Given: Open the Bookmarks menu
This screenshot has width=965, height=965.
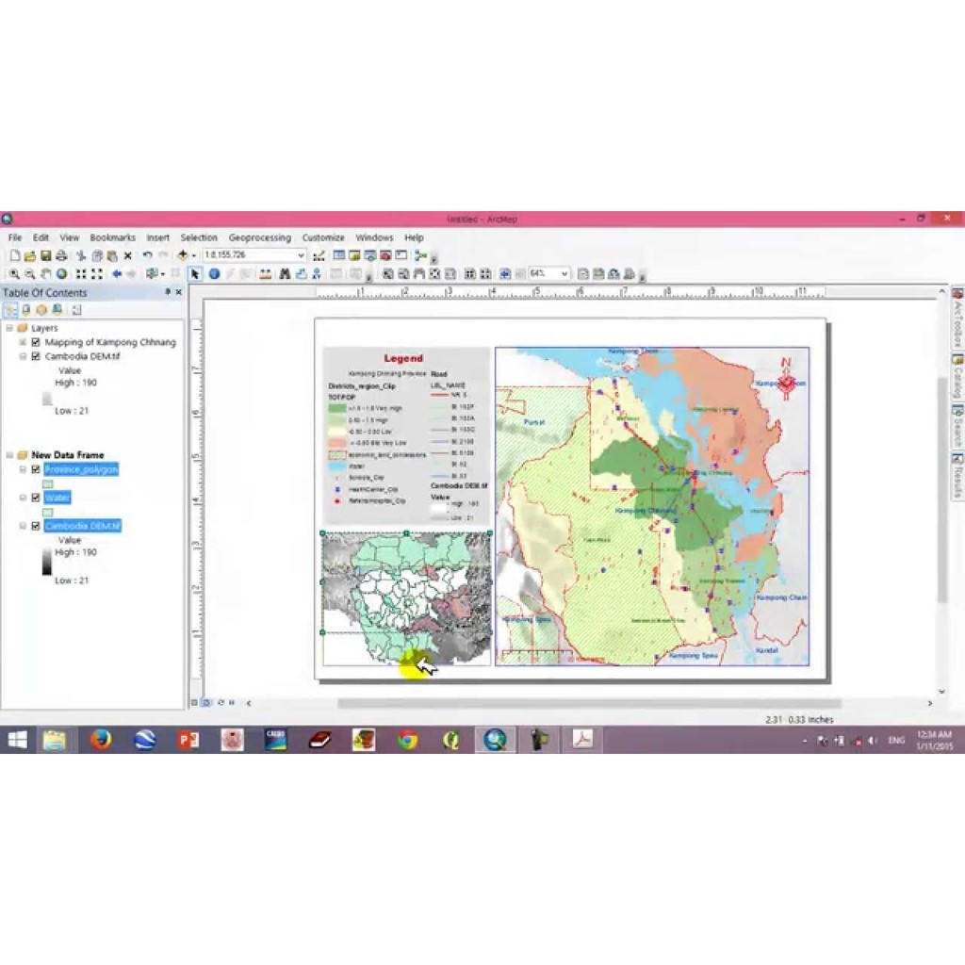Looking at the screenshot, I should click(112, 237).
